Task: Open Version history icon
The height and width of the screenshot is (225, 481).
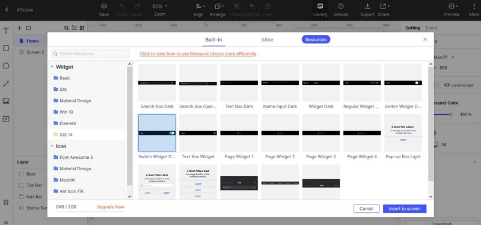Action: point(340,7)
